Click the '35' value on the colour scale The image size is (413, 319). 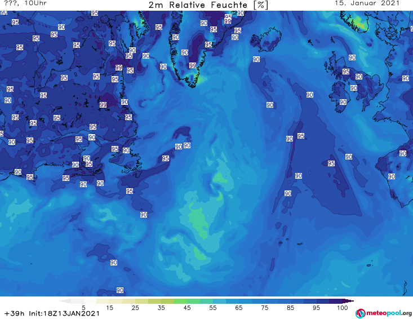[x=161, y=307]
